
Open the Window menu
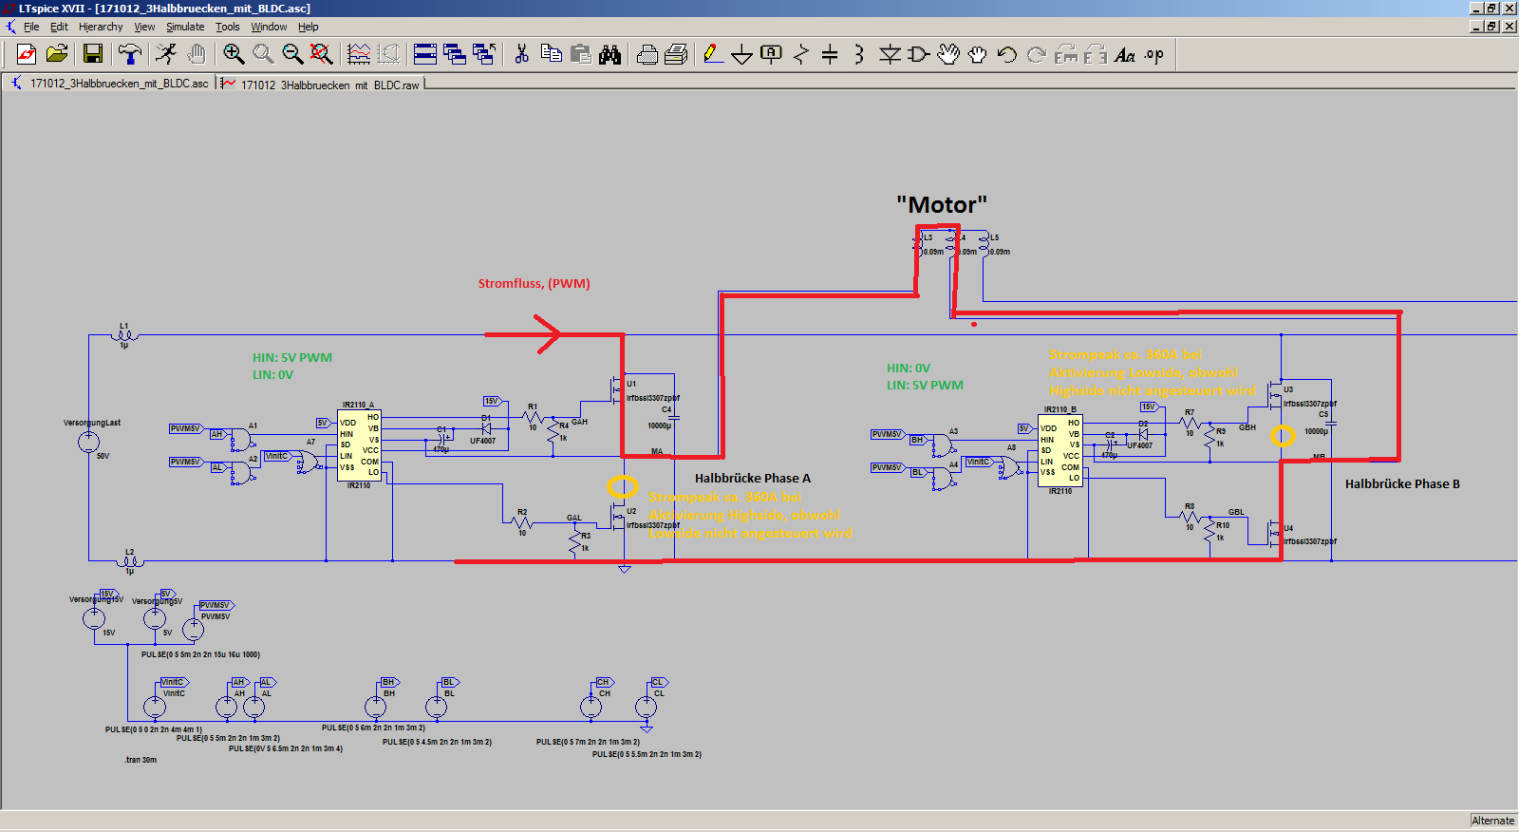click(x=269, y=27)
